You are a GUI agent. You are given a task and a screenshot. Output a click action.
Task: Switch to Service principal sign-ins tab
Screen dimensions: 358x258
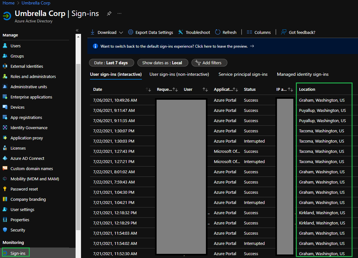coord(243,74)
